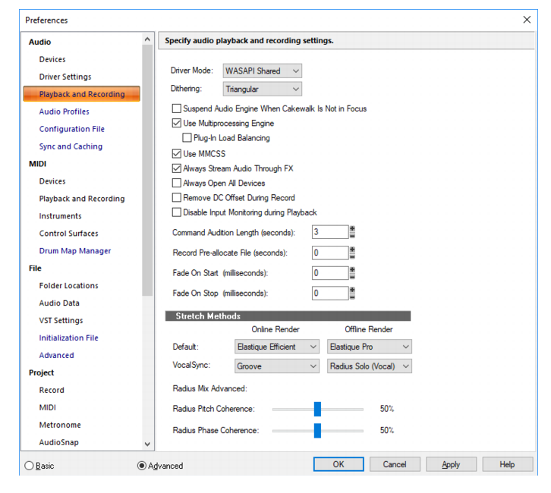Click the Apply button
Screen dimensions: 551x493
point(451,464)
